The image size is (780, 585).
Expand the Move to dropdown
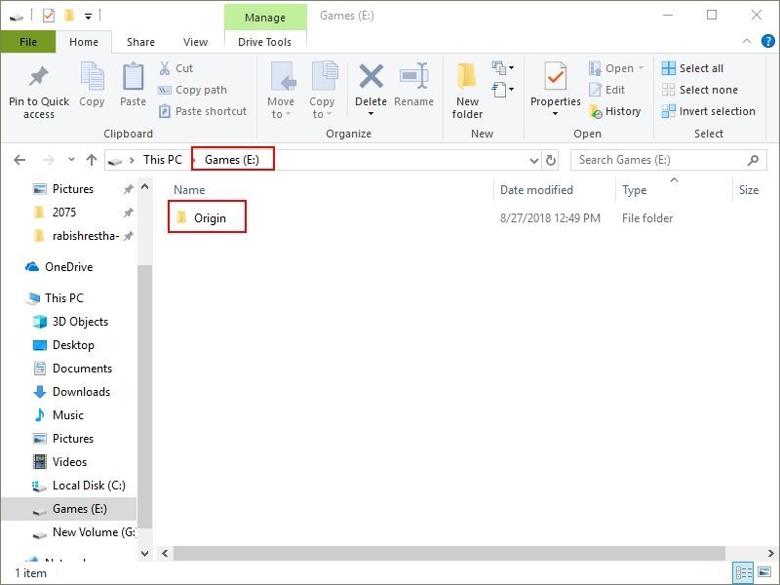[x=280, y=114]
